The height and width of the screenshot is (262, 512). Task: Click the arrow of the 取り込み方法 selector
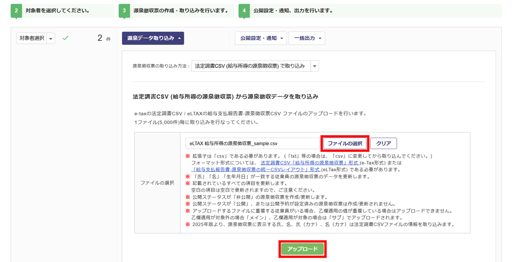click(x=314, y=66)
